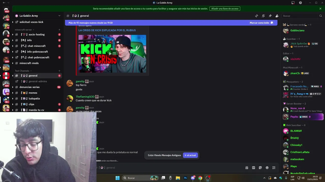
Task: Open 'LA CRISIS DE KICK EXPLICADA POR EL RUBIUS' link
Action: coord(107,30)
